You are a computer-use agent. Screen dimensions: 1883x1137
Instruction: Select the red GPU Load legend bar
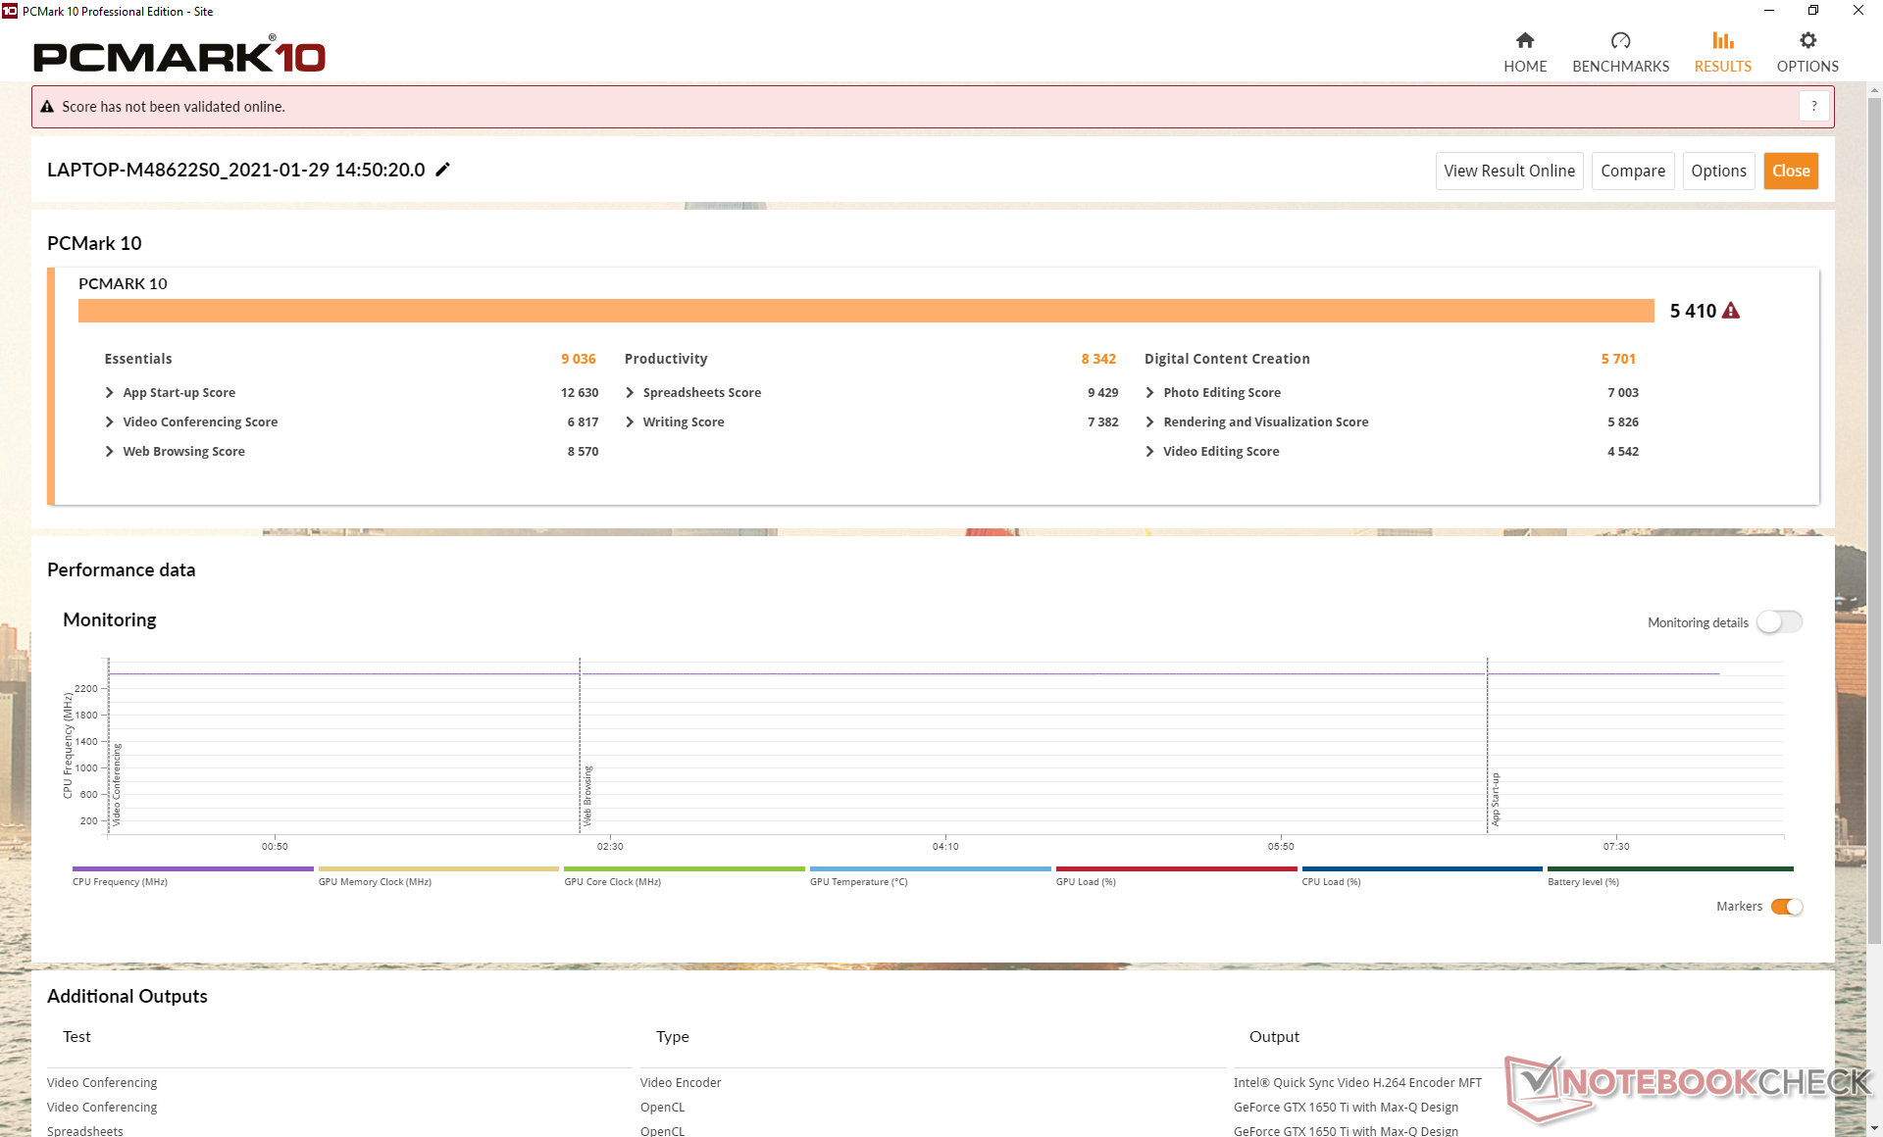[1175, 868]
